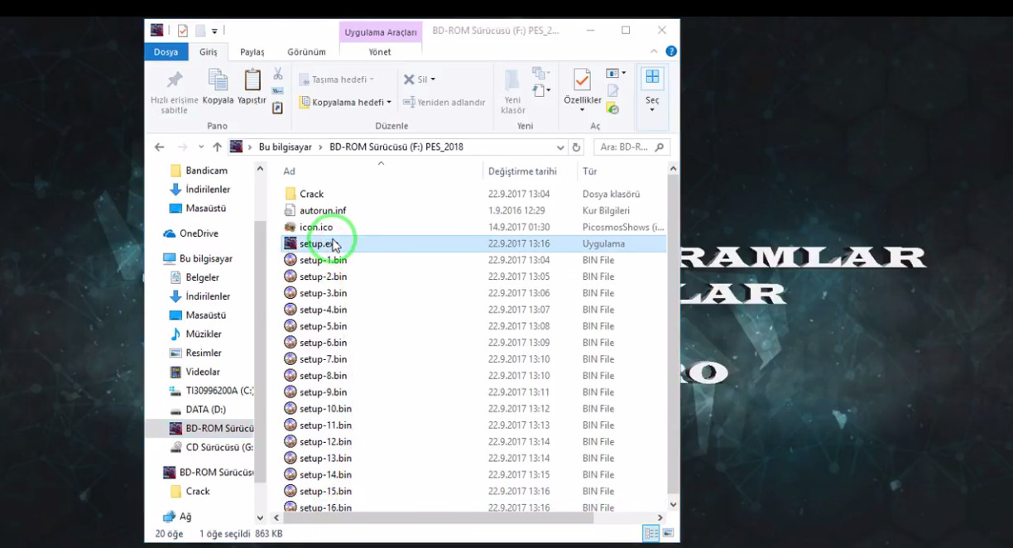Viewport: 1013px width, 548px height.
Task: Click the scissors cut icon
Action: point(278,74)
